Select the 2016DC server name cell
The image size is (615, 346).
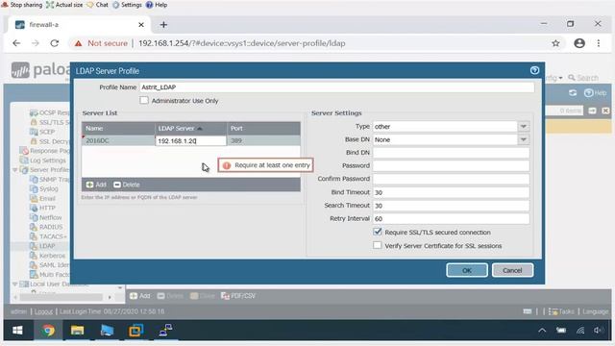(x=118, y=140)
